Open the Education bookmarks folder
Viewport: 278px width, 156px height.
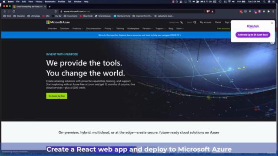coord(19,16)
